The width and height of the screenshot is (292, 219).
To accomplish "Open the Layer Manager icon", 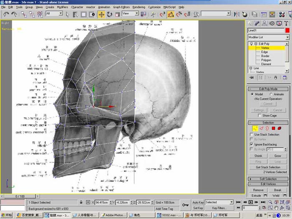I will [254, 14].
